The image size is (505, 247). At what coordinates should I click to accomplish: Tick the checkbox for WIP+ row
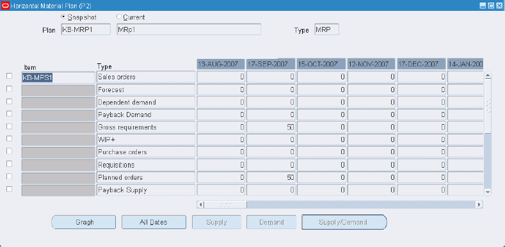[x=10, y=138]
